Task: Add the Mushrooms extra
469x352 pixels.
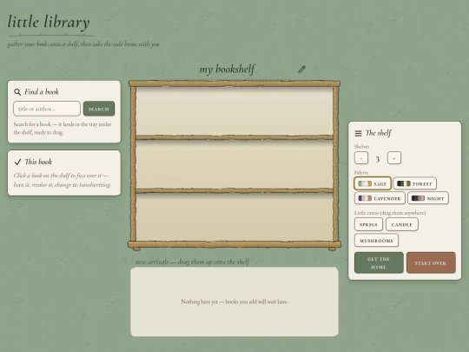Action: pyautogui.click(x=376, y=241)
